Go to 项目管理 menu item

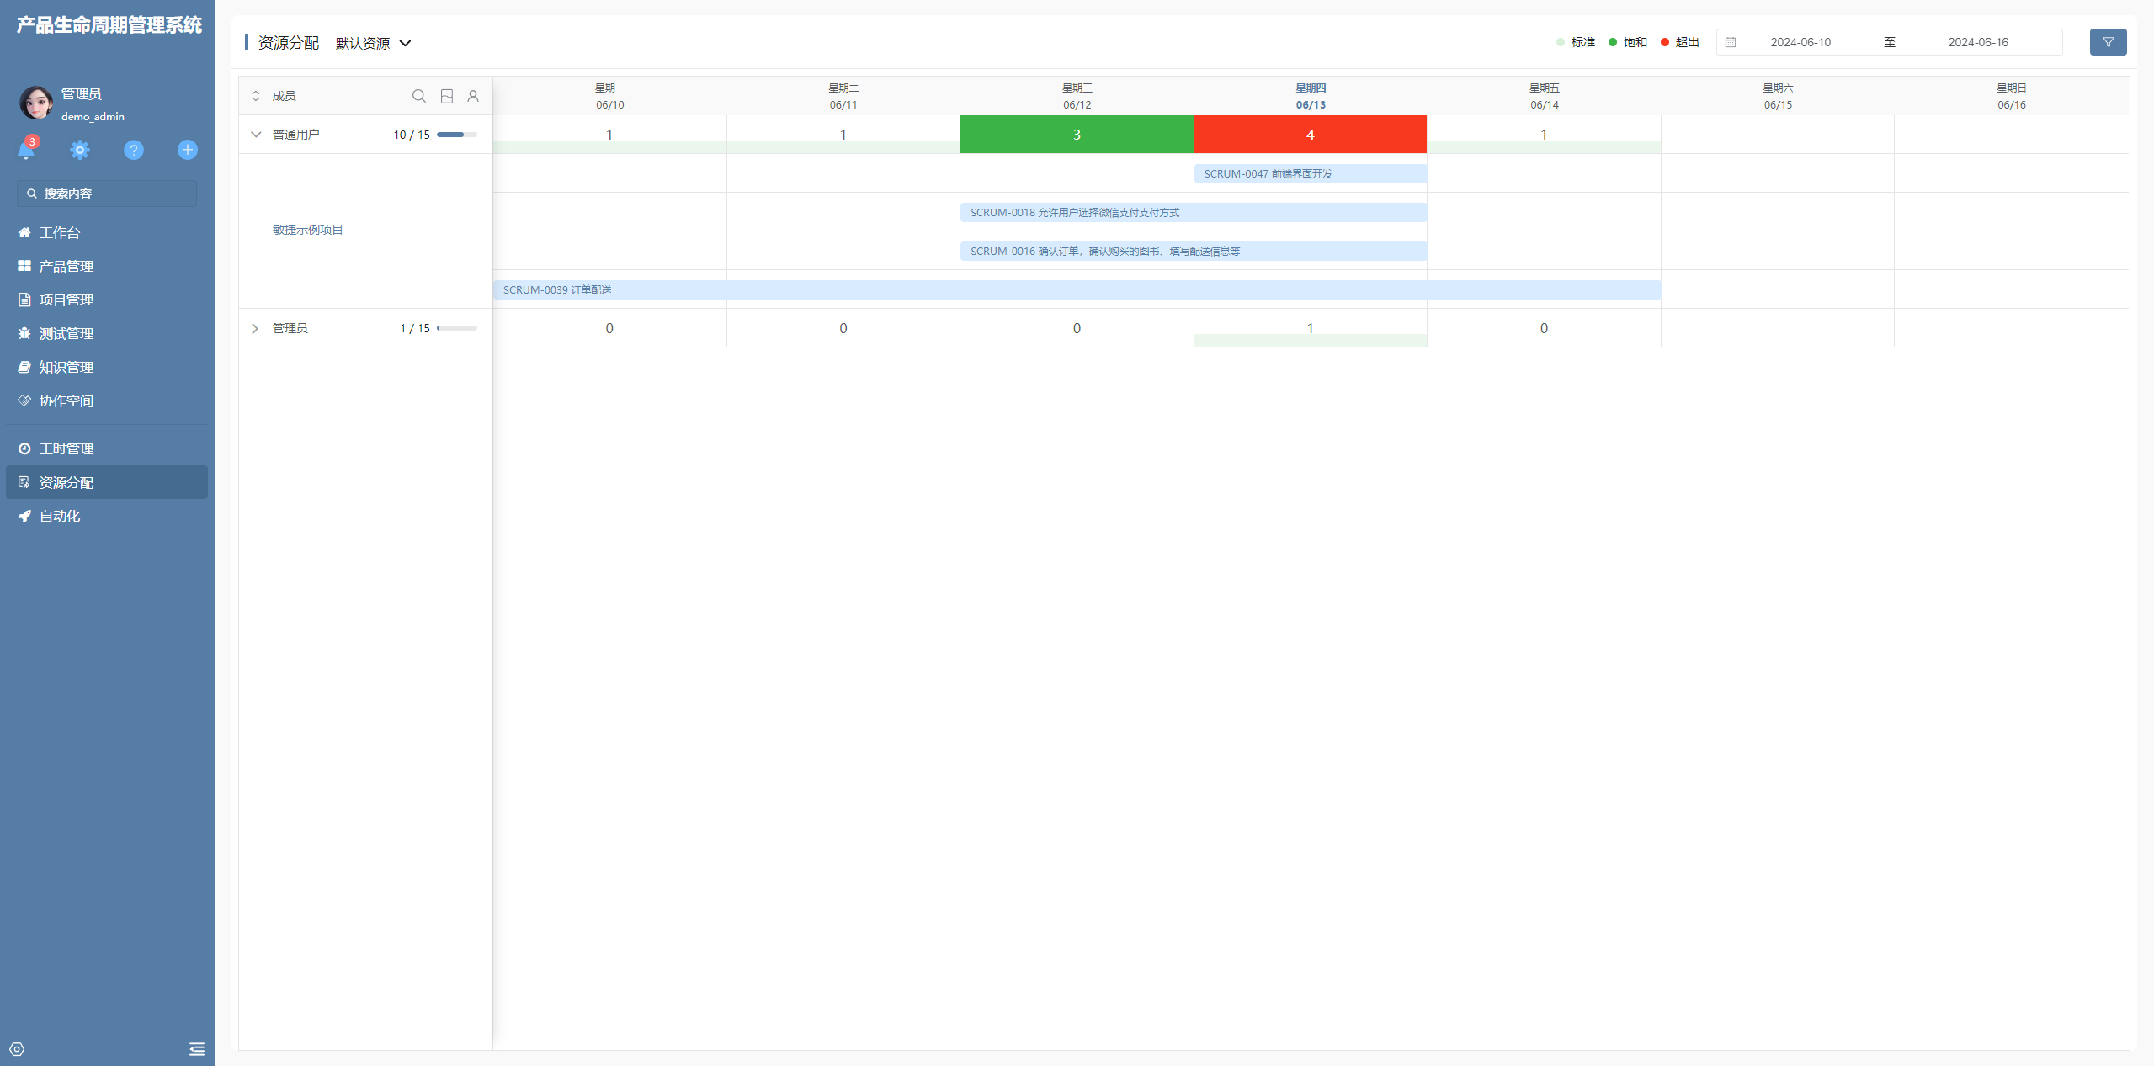pos(66,300)
